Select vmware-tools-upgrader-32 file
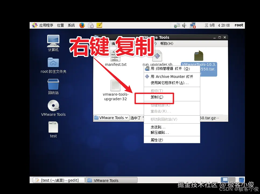Screen dimensions: 260x194 115,90
